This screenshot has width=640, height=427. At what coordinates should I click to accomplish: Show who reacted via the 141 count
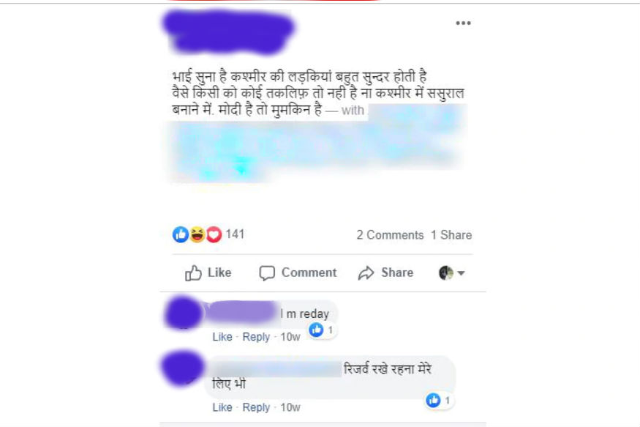235,234
